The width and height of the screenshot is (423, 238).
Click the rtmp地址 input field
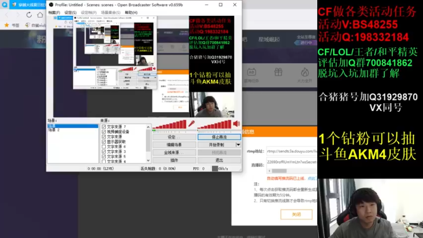coord(292,151)
